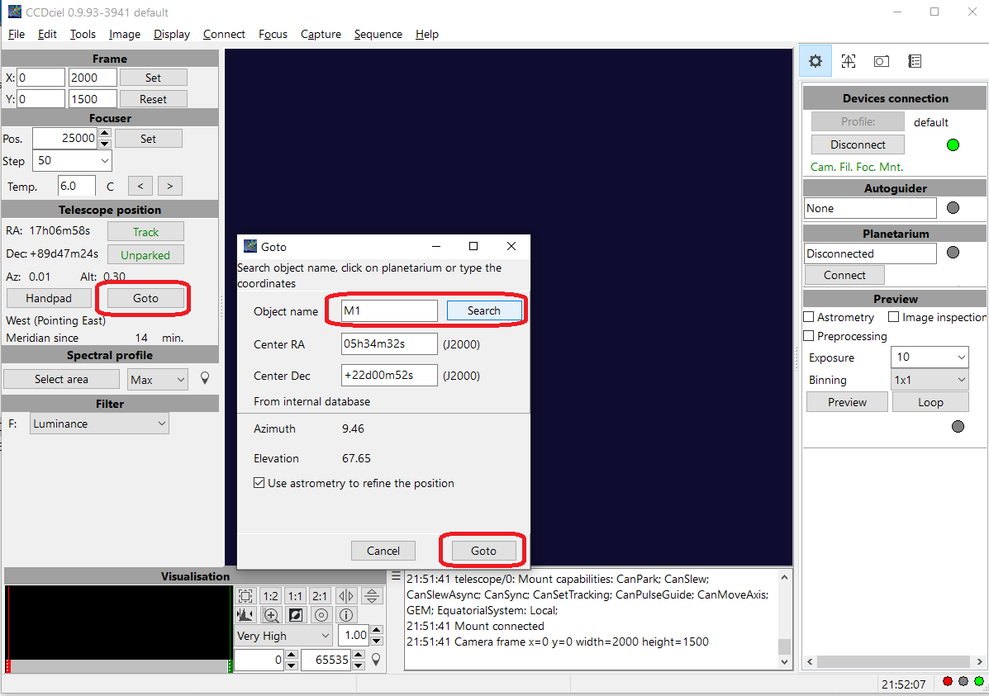Enable the Astrometry checkbox in Preview
This screenshot has width=989, height=696.
click(809, 317)
